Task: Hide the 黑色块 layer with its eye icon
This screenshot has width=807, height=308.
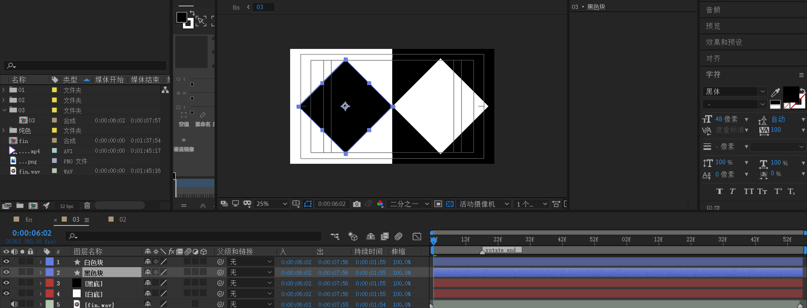Action: point(6,272)
